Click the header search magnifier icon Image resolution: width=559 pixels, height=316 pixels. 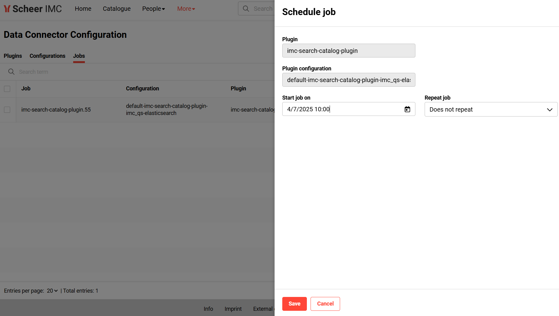coord(246,9)
